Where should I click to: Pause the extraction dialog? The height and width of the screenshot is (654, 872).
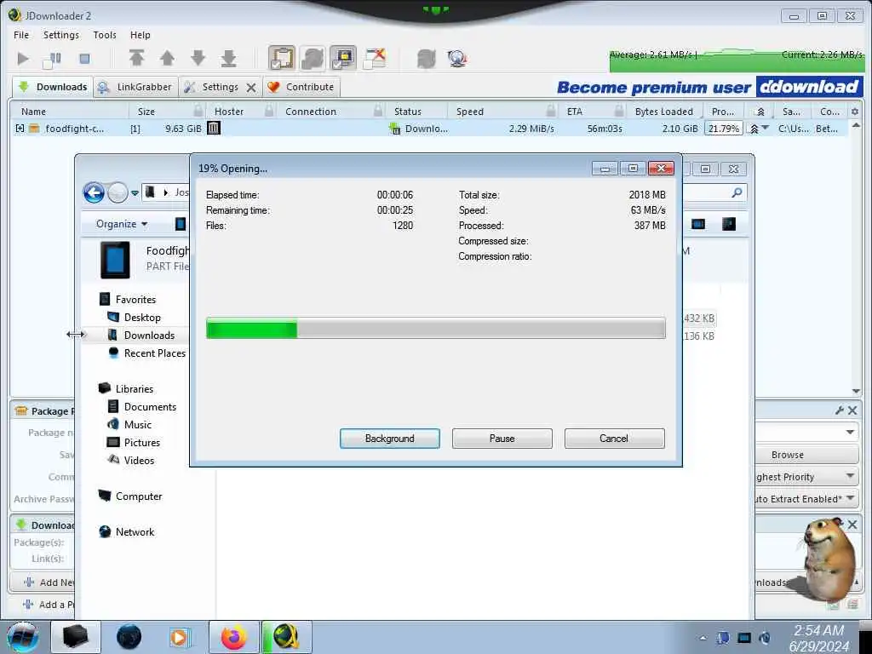[502, 439]
